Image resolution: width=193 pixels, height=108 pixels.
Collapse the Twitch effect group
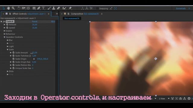(1, 22)
